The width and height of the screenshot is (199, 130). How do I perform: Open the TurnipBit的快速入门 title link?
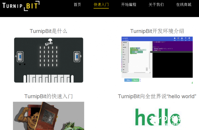pyautogui.click(x=49, y=96)
